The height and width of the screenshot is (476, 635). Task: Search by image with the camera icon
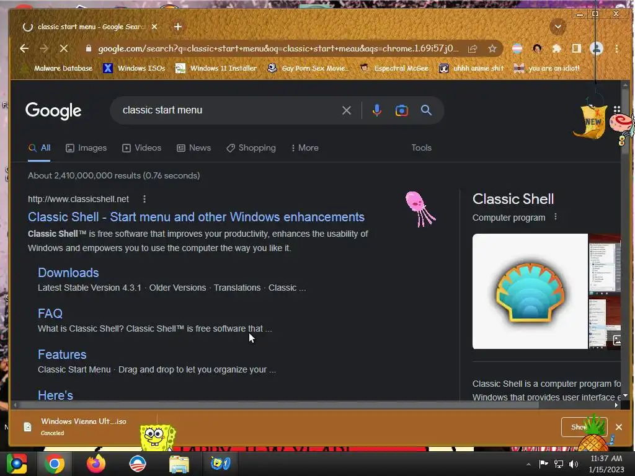click(401, 110)
